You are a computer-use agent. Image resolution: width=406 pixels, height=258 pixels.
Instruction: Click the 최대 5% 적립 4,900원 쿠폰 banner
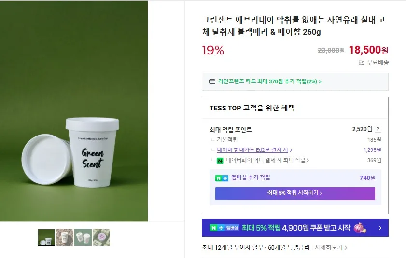click(295, 228)
